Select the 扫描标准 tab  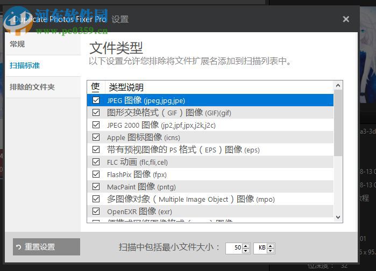coord(43,65)
